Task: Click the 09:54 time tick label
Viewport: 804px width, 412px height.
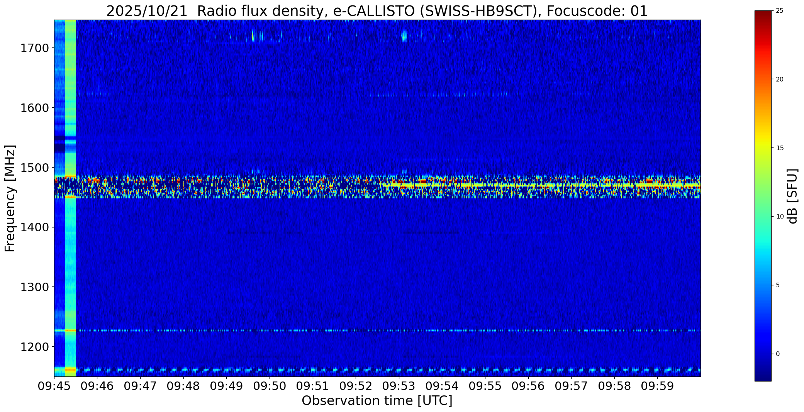Action: [x=442, y=386]
